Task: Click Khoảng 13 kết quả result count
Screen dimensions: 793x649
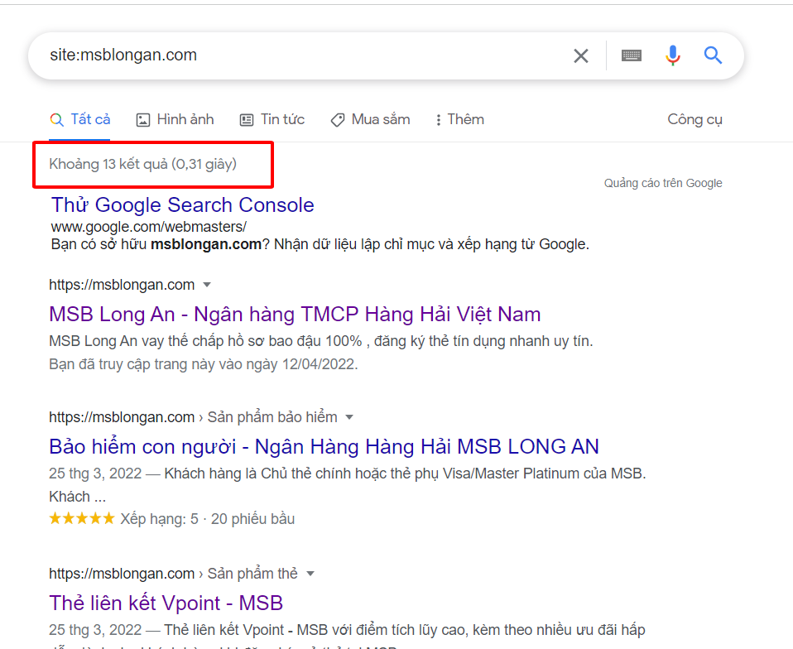Action: click(x=142, y=165)
